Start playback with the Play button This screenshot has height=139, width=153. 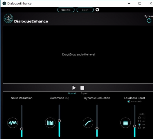tap(74, 88)
